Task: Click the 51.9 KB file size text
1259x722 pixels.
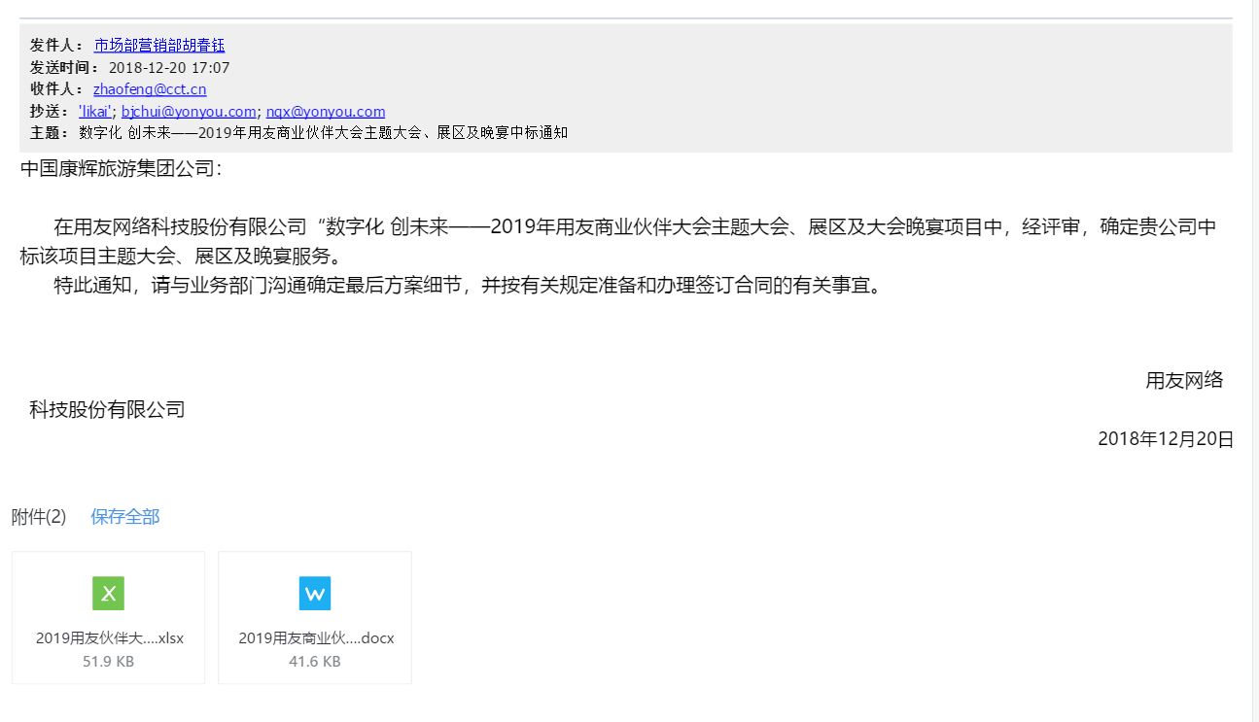Action: 108,662
